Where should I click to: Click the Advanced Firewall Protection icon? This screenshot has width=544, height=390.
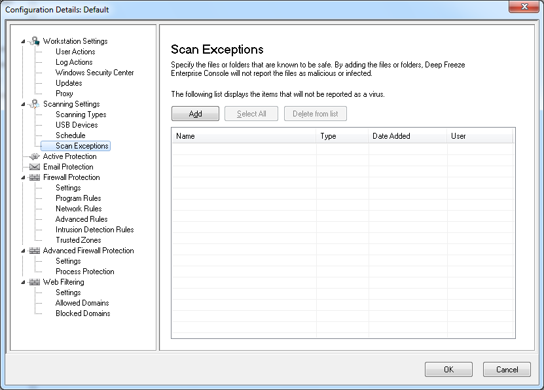click(35, 251)
